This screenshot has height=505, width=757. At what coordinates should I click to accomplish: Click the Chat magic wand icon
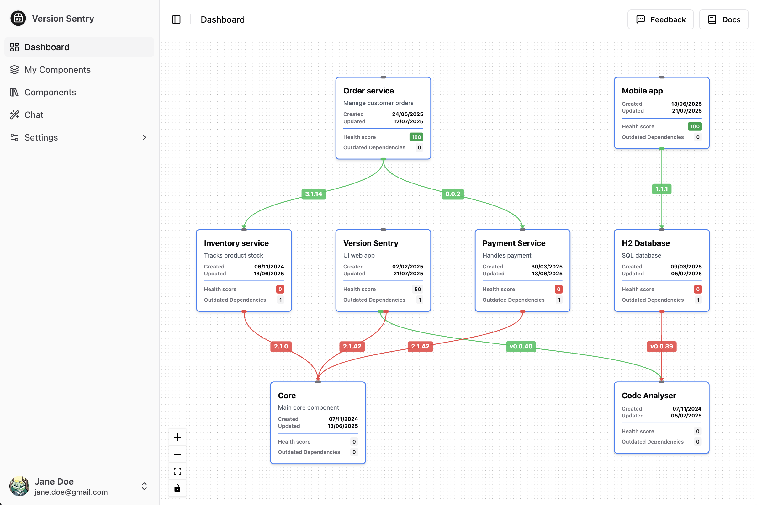tap(14, 115)
